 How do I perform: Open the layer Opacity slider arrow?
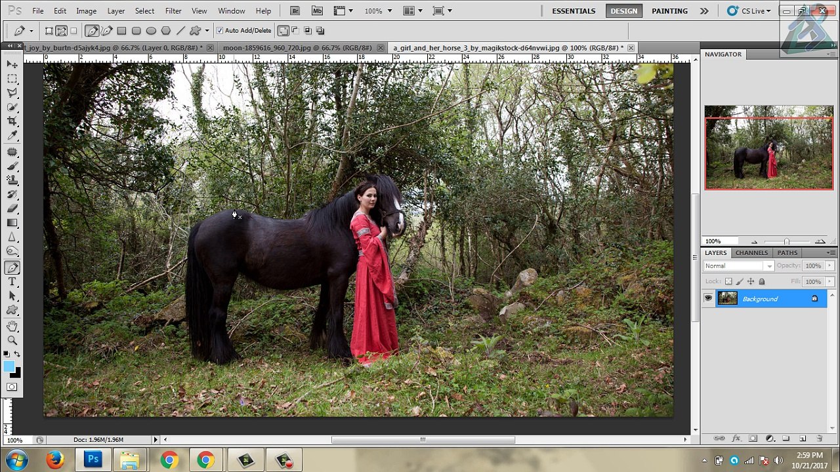coord(829,265)
